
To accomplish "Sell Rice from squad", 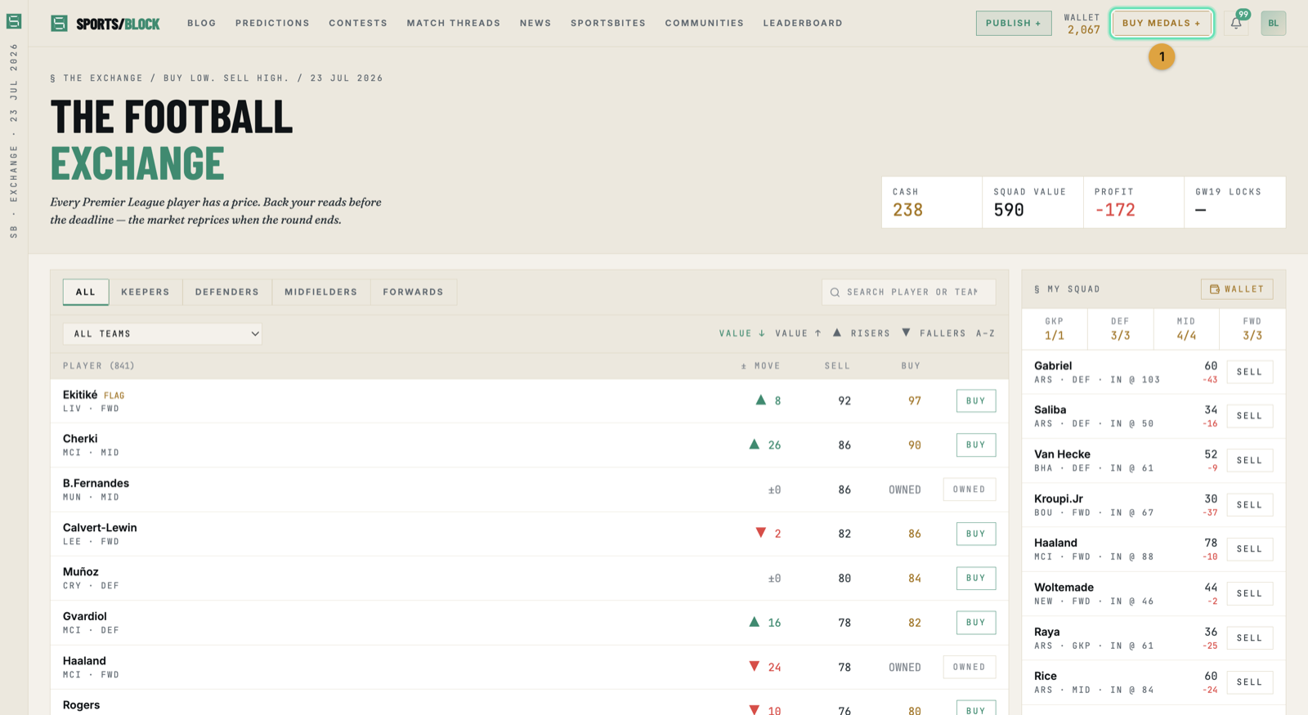I will pos(1250,682).
